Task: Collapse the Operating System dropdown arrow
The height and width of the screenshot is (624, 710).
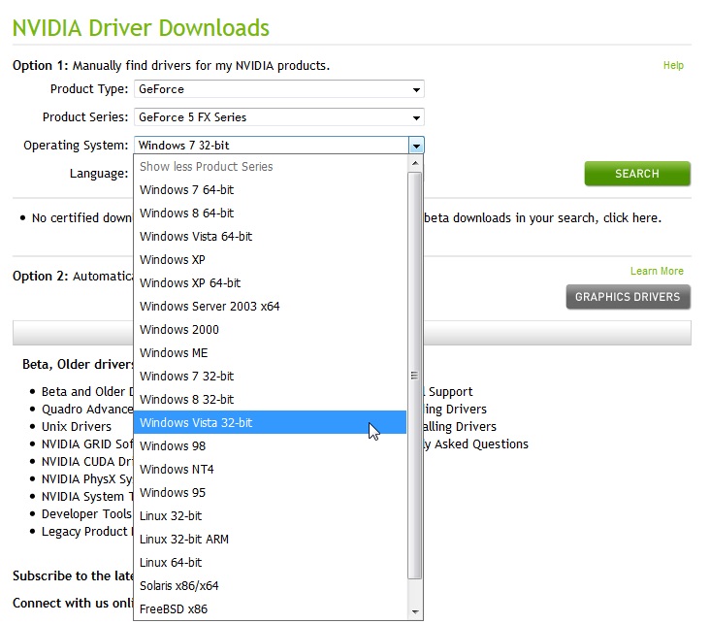Action: point(416,146)
